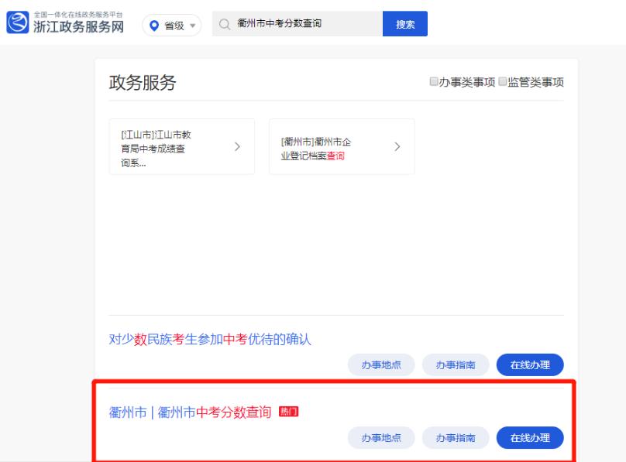Expand the 衢州市企业登记档案查询 card chevron arrow
Image resolution: width=626 pixels, height=462 pixels.
click(397, 146)
